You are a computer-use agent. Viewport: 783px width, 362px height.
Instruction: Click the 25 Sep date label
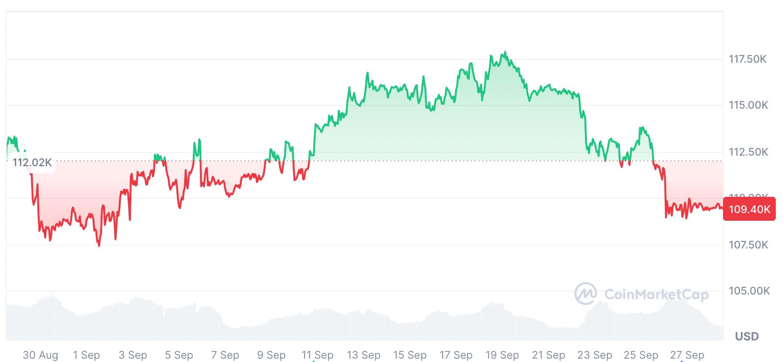tap(641, 355)
